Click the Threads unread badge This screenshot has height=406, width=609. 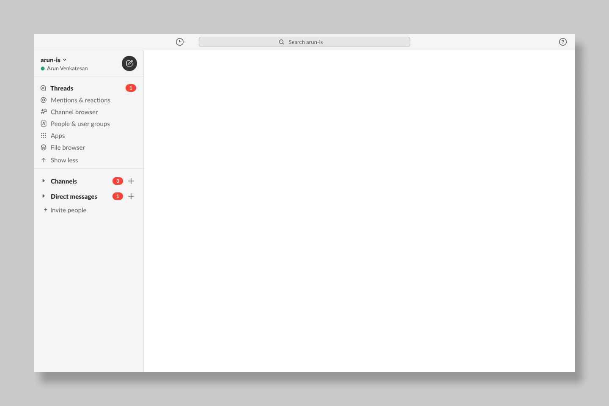pyautogui.click(x=131, y=88)
